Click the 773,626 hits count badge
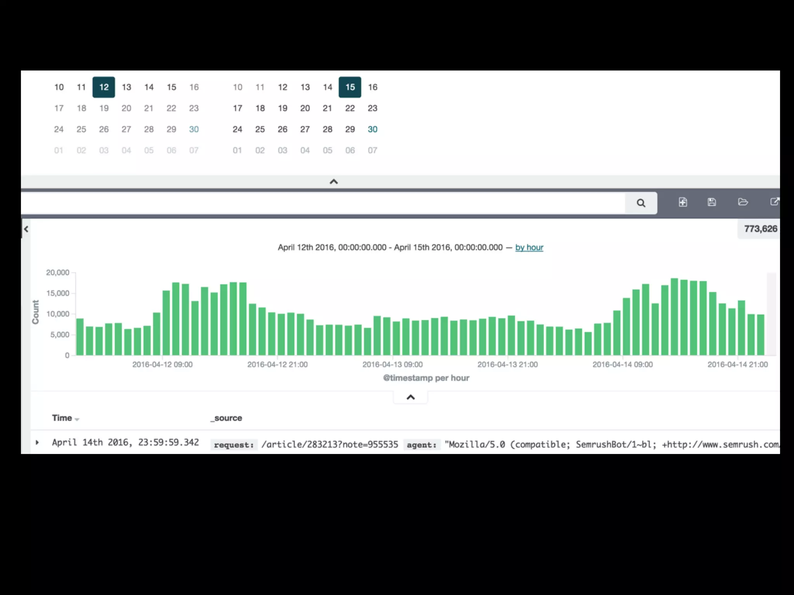Screen dimensions: 794x595 click(760, 229)
